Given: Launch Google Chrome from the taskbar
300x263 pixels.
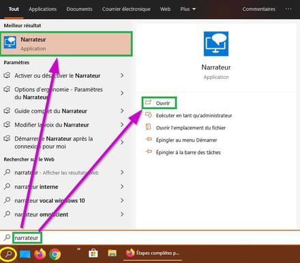Looking at the screenshot, I should click(55, 254).
